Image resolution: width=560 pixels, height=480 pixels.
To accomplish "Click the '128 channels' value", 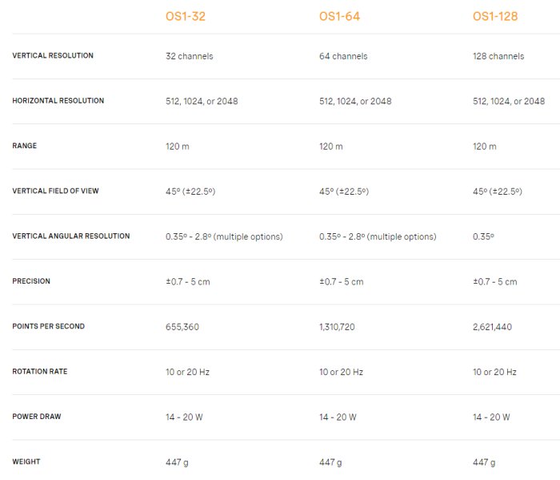I will click(498, 56).
